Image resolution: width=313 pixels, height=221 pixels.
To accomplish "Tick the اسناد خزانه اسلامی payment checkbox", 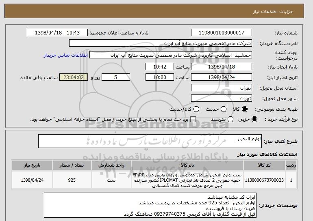I will [193, 119].
